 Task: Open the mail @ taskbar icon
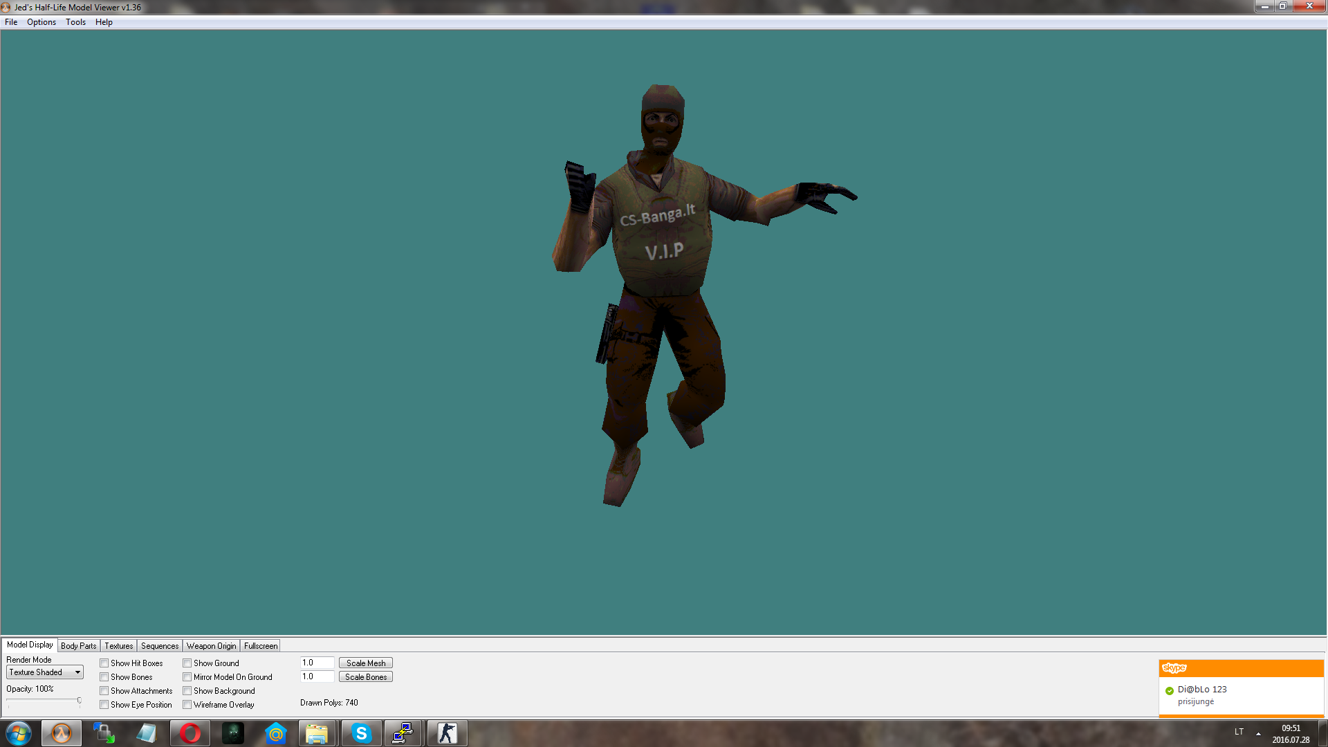(x=276, y=733)
